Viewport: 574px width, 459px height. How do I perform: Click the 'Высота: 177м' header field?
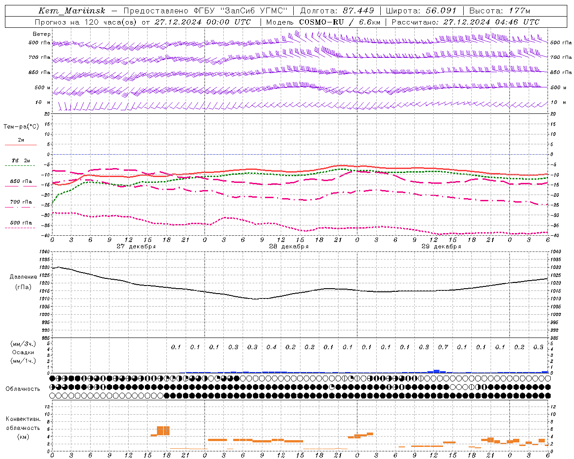[x=500, y=11]
